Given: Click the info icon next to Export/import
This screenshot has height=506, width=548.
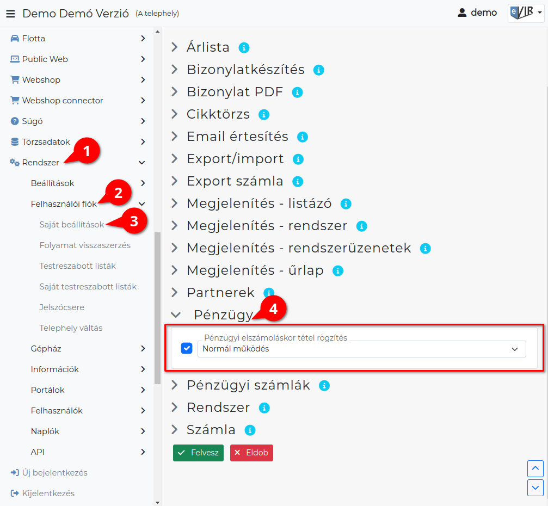Looking at the screenshot, I should pyautogui.click(x=298, y=159).
